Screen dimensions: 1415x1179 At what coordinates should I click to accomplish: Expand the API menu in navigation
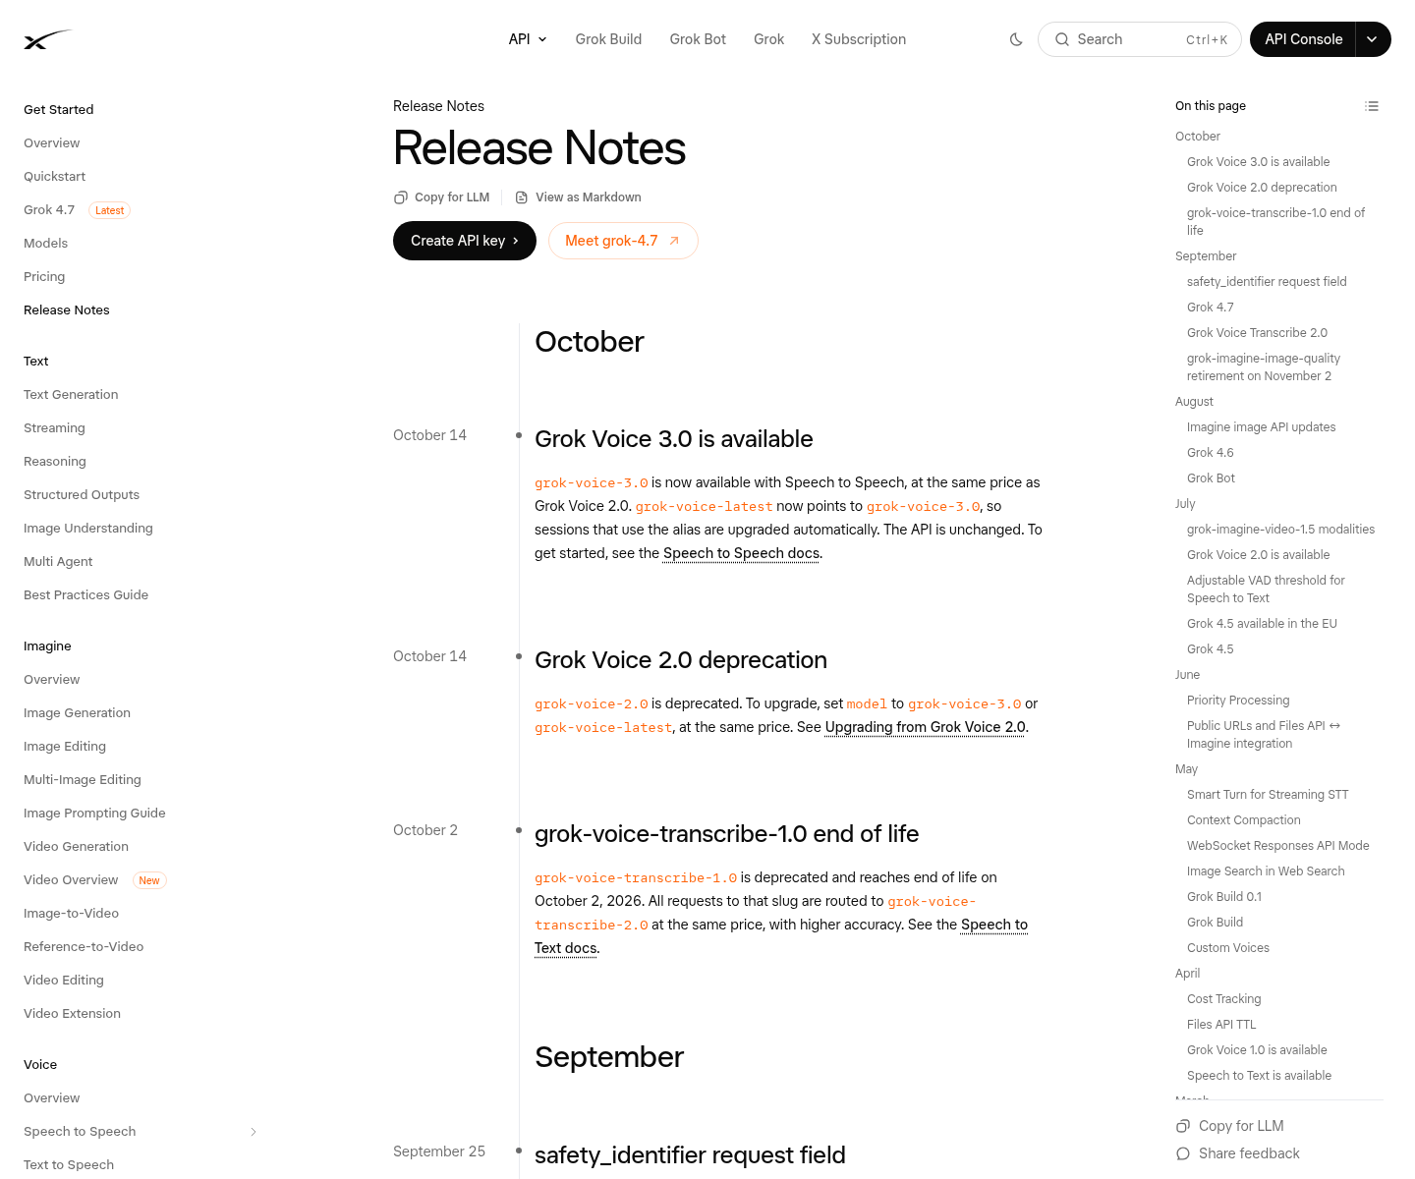(x=528, y=39)
